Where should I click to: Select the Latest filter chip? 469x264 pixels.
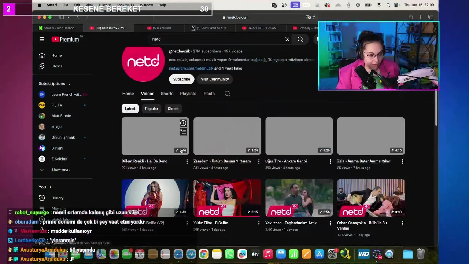click(x=130, y=109)
